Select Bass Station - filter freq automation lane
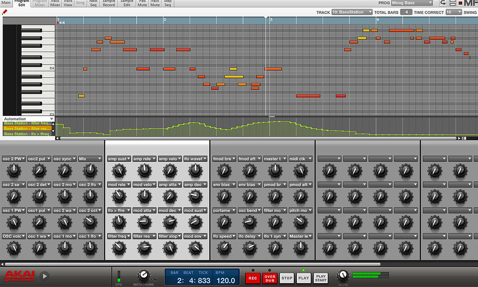The image size is (478, 287). click(27, 123)
